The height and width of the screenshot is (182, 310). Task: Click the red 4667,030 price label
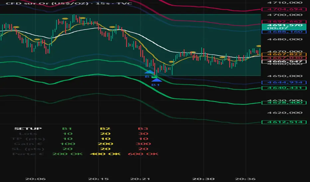[x=284, y=58]
